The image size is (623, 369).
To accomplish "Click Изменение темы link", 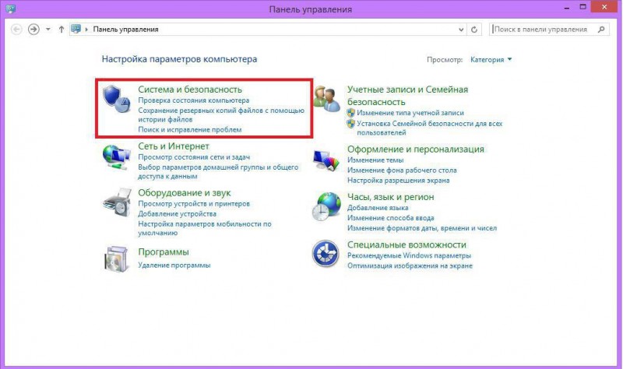I will tap(375, 160).
